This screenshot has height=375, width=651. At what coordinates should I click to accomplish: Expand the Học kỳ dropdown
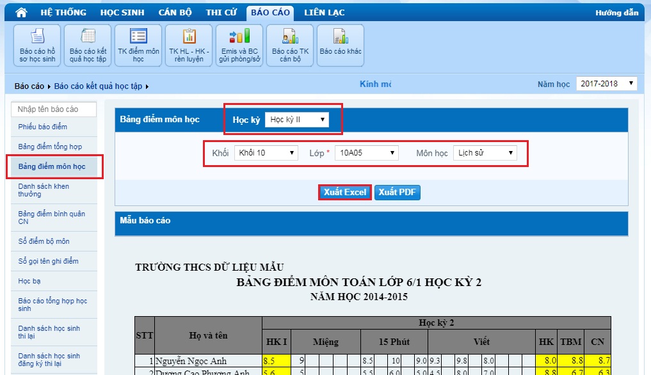297,120
